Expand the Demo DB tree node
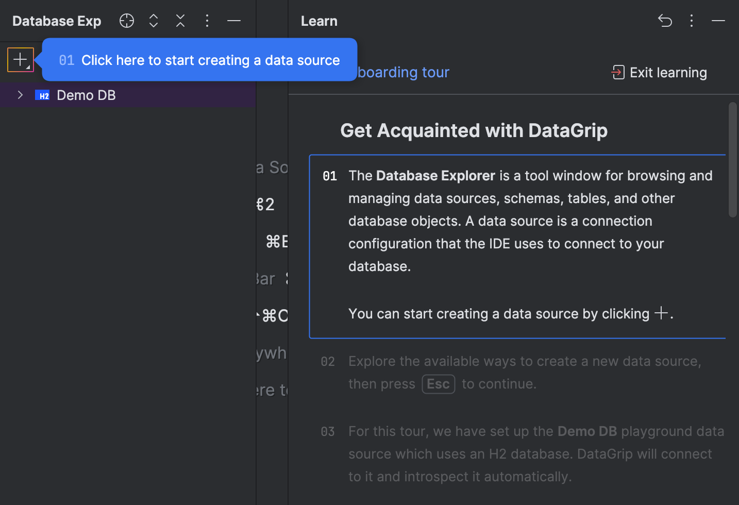Image resolution: width=739 pixels, height=505 pixels. (x=20, y=95)
